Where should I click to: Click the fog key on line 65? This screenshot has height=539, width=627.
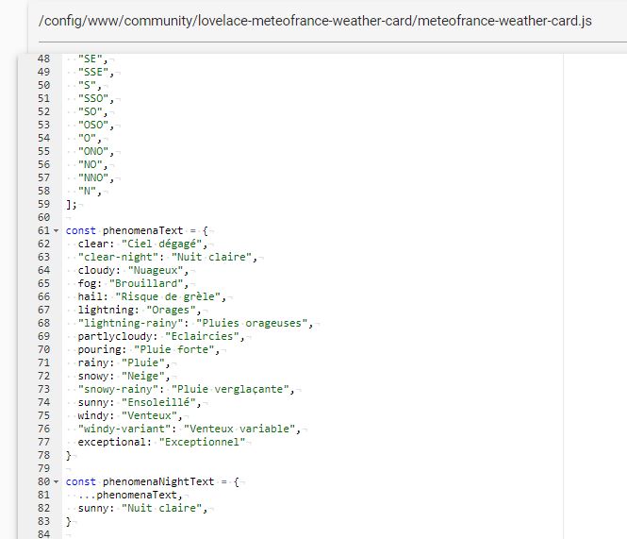tap(87, 283)
